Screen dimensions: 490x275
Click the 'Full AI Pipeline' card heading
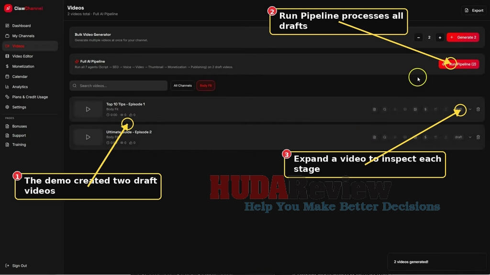click(92, 62)
